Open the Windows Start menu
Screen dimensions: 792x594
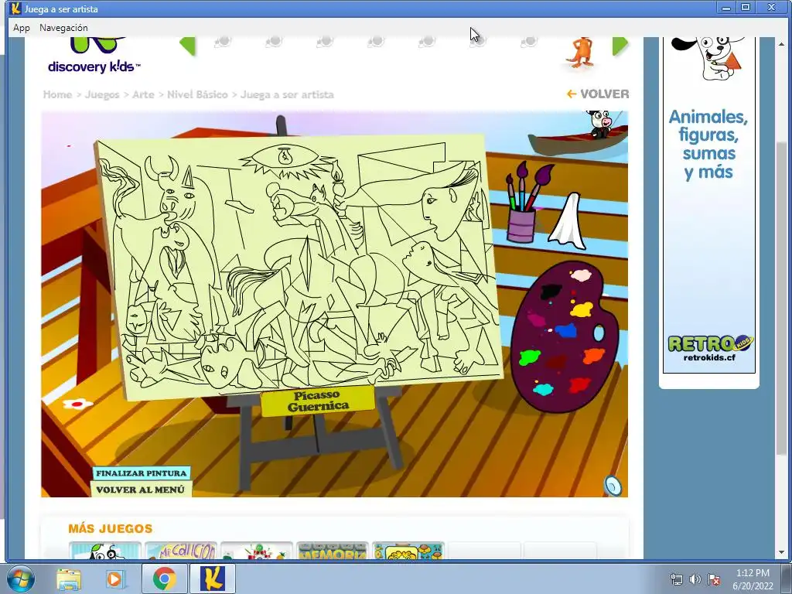20,579
